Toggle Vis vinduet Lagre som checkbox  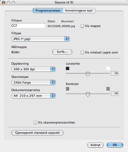tap(82, 52)
